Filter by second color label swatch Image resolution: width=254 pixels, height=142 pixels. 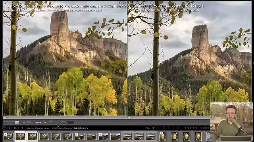tap(204, 128)
